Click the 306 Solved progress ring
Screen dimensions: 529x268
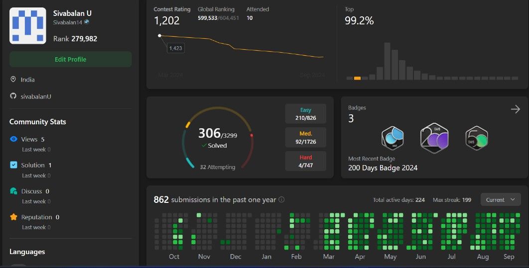tap(218, 138)
